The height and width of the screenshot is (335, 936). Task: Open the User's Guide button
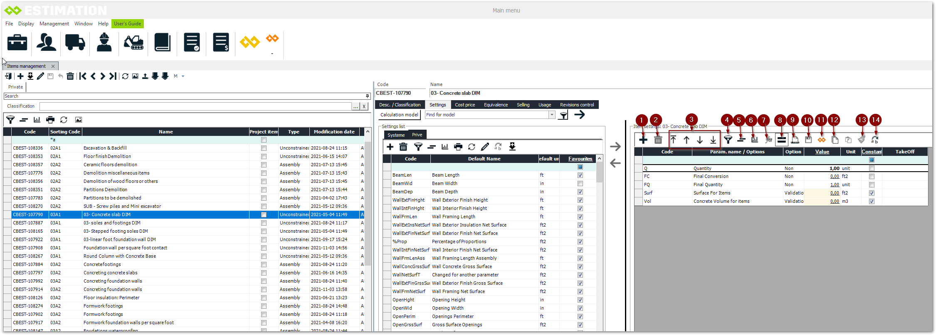coord(127,24)
